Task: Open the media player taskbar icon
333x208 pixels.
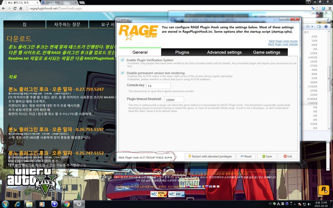Action: coord(42,204)
